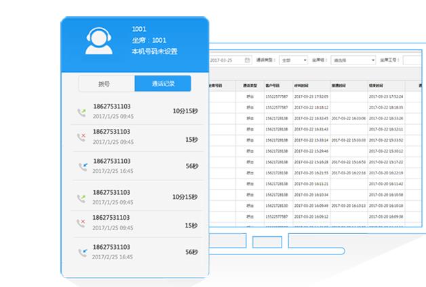The image size is (426, 287).
Task: Switch to the 通话记录 call history tab
Action: click(x=163, y=84)
